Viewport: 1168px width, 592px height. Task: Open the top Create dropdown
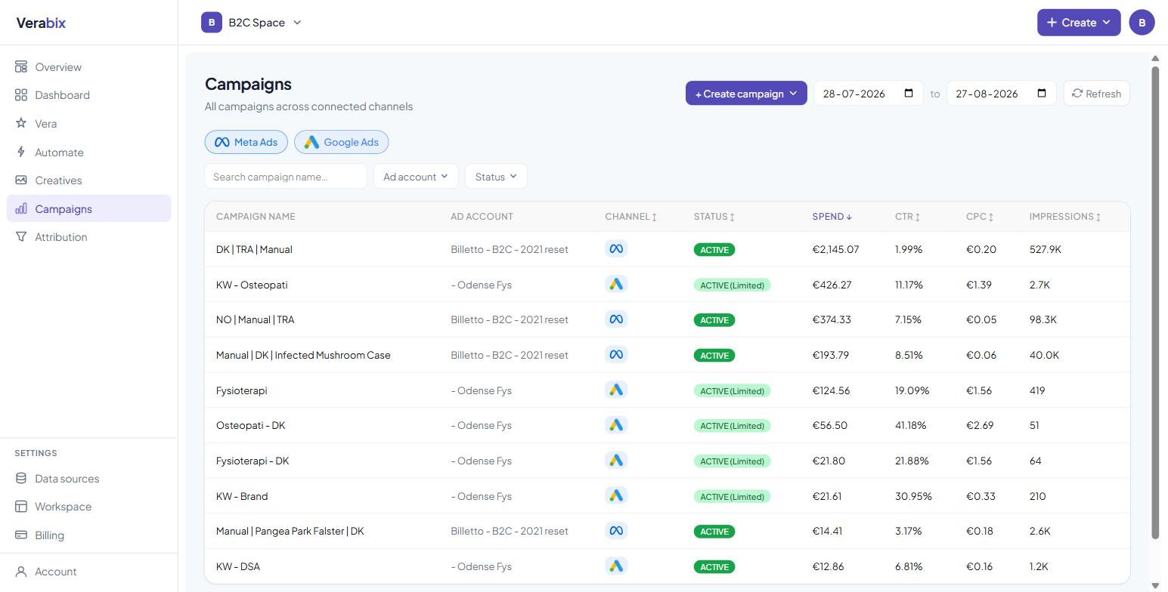tap(1078, 22)
